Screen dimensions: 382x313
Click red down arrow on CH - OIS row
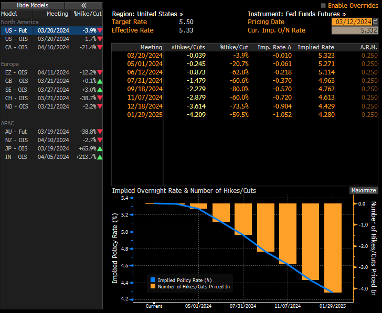pyautogui.click(x=100, y=98)
